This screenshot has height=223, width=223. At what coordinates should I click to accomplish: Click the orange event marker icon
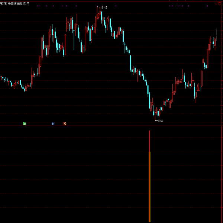pyautogui.click(x=65, y=123)
